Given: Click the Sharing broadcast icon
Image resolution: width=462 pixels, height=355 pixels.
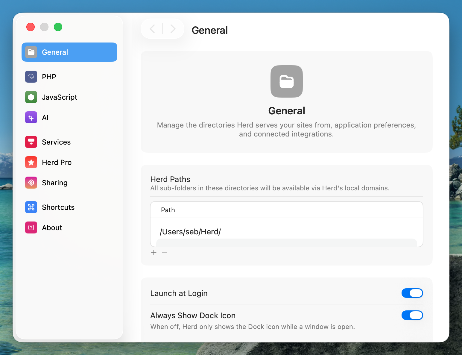Looking at the screenshot, I should click(31, 183).
